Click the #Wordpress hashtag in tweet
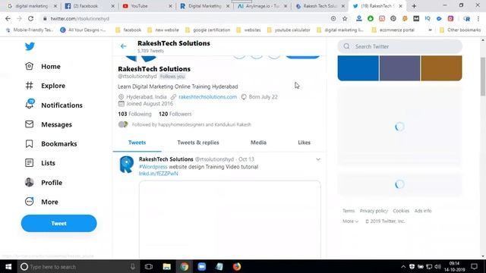The height and width of the screenshot is (273, 486). point(153,167)
